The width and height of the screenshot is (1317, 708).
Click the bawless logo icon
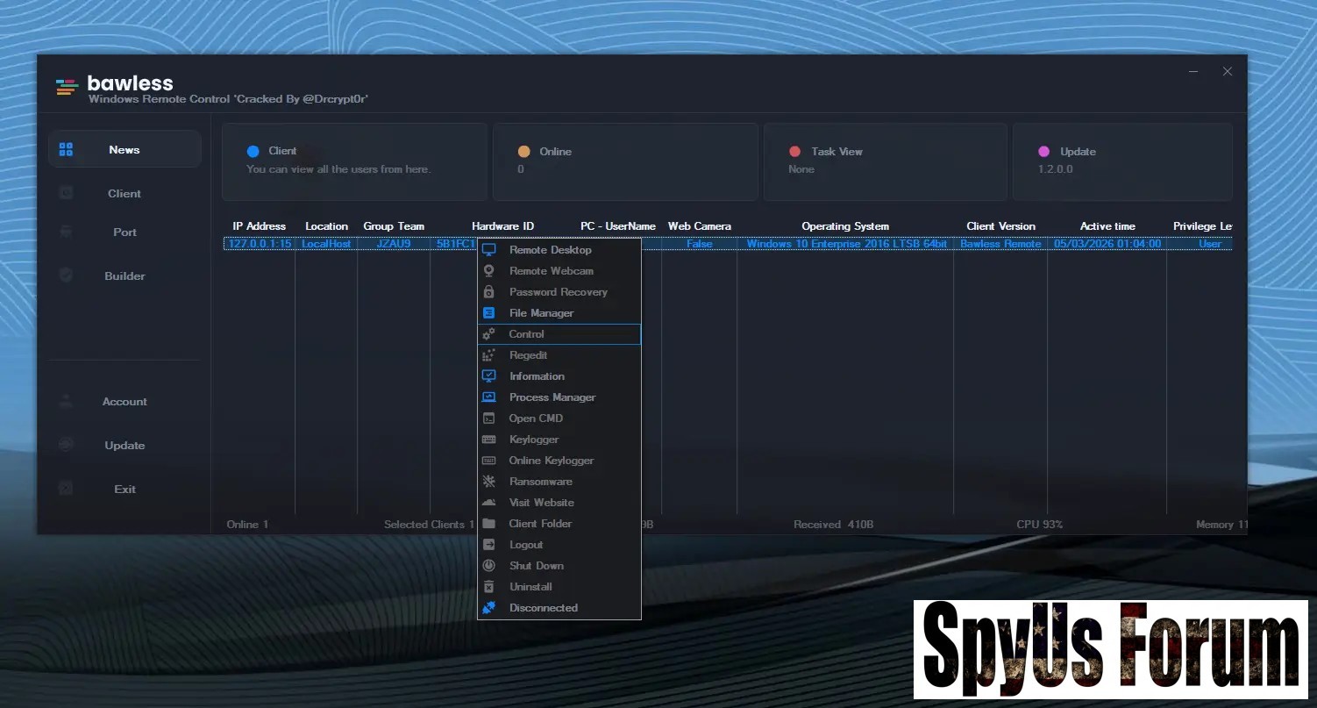(x=67, y=87)
